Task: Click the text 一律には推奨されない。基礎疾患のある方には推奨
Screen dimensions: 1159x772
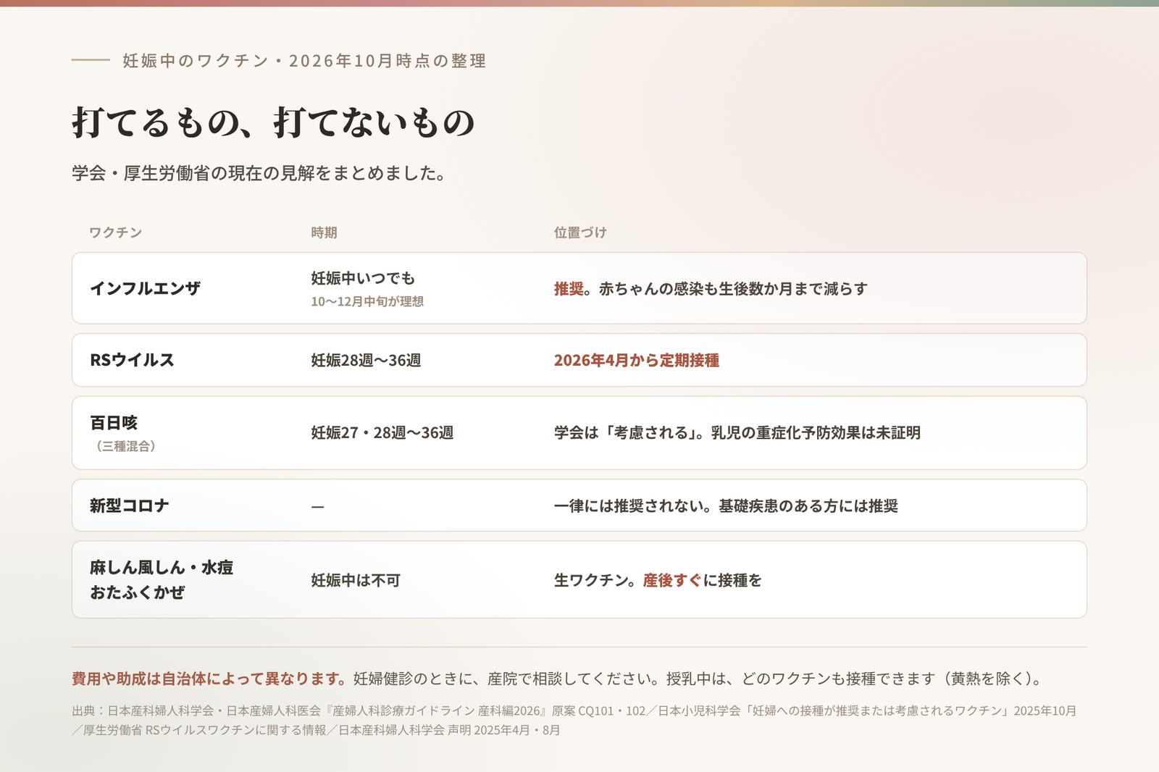Action: point(726,505)
